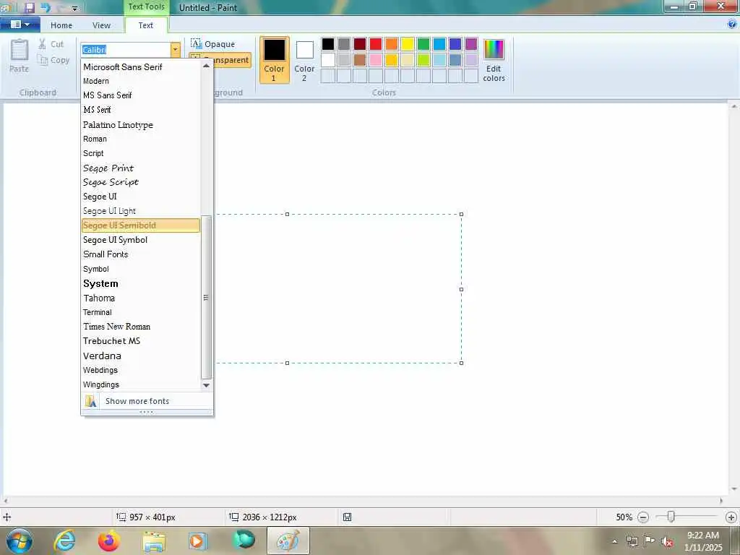
Task: Open Customize Quick Access Toolbar arrow
Action: point(74,9)
